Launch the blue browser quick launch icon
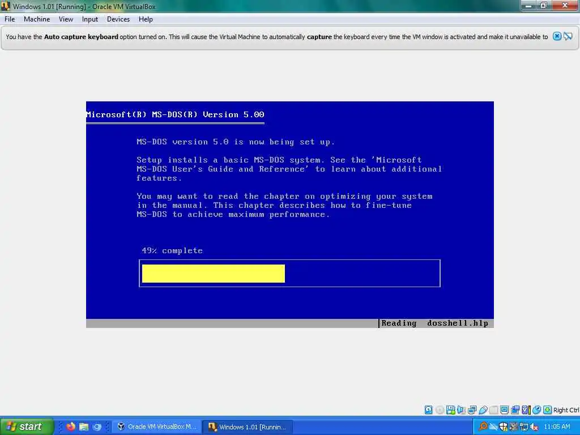Viewport: 580px width, 435px height. coord(97,427)
